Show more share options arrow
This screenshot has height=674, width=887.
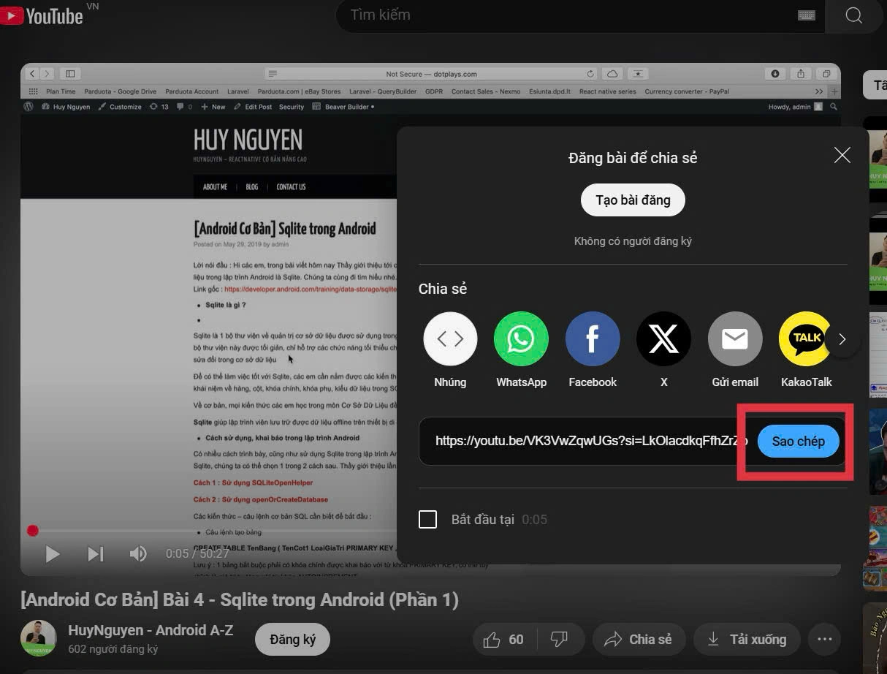[842, 339]
